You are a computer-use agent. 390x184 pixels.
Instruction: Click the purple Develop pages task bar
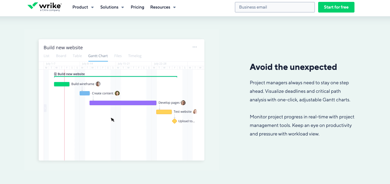point(123,103)
